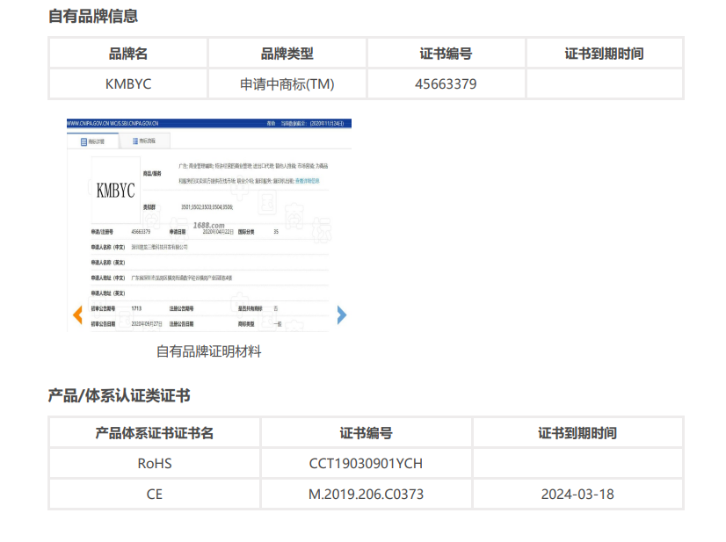The image size is (726, 542).
Task: Click the 品牌类型 column header
Action: [x=287, y=54]
